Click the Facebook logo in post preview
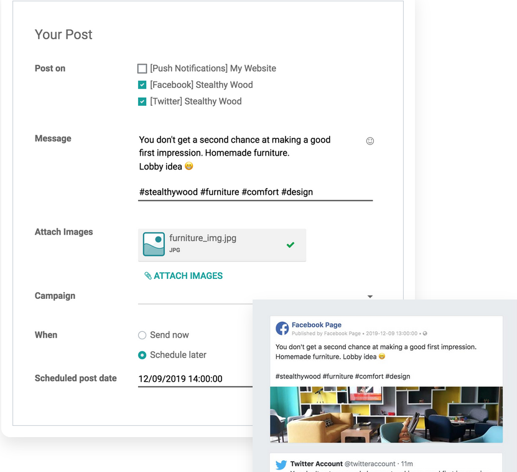This screenshot has width=517, height=472. (x=282, y=328)
